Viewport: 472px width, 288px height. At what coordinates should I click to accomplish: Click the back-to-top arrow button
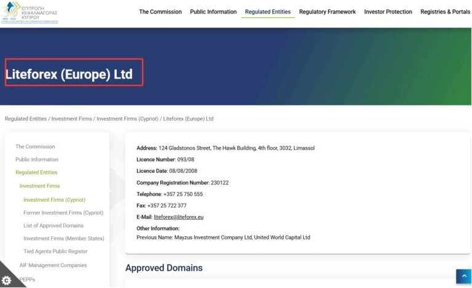click(463, 276)
